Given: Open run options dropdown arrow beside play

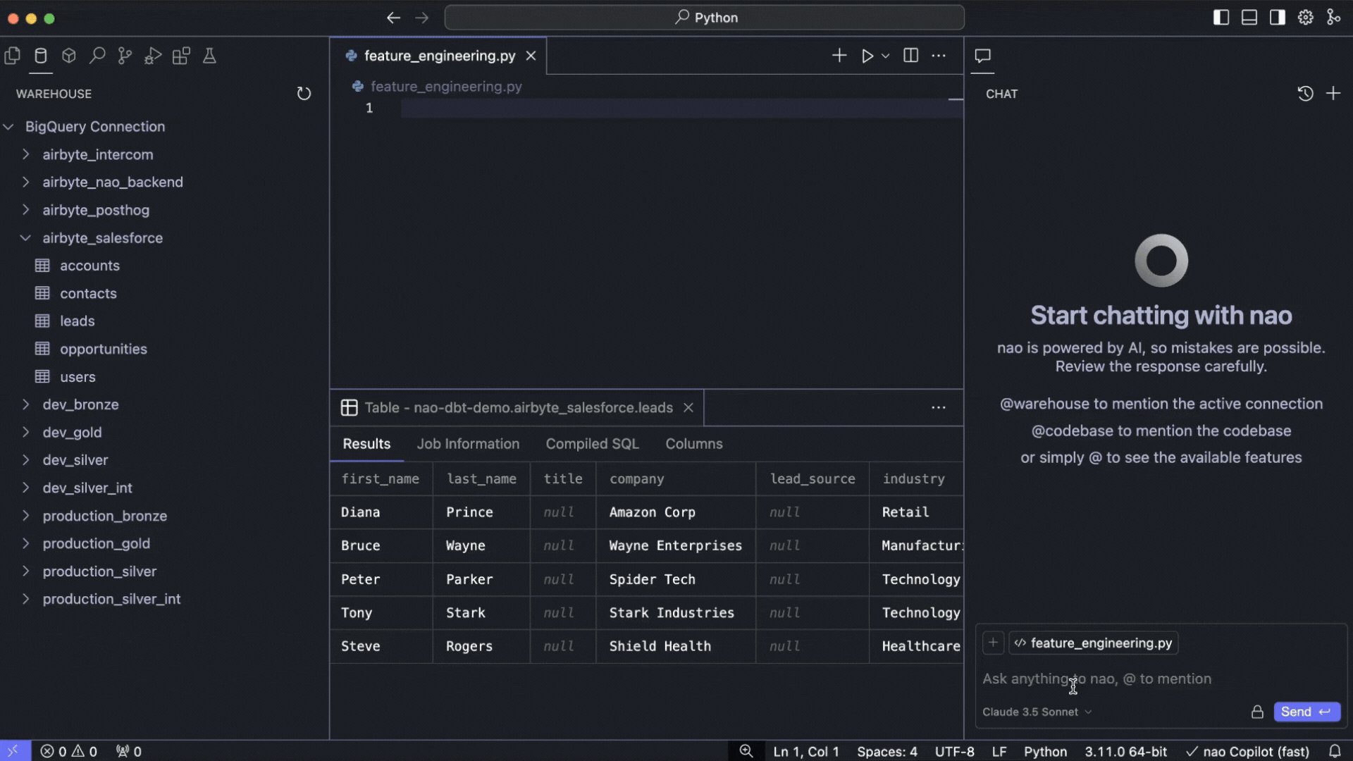Looking at the screenshot, I should [886, 56].
